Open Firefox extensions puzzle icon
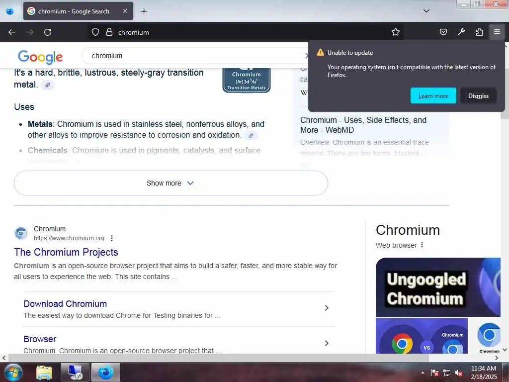 (479, 32)
